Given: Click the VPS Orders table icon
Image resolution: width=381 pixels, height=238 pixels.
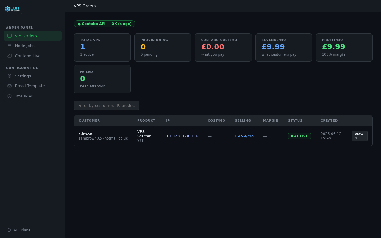Looking at the screenshot, I should 10,36.
